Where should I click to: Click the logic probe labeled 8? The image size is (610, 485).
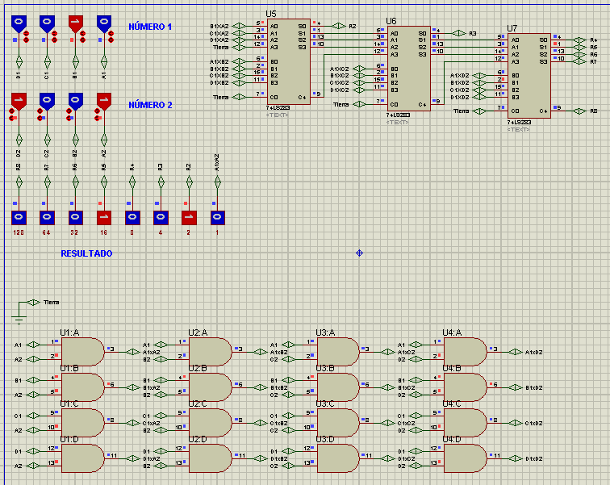tap(132, 217)
